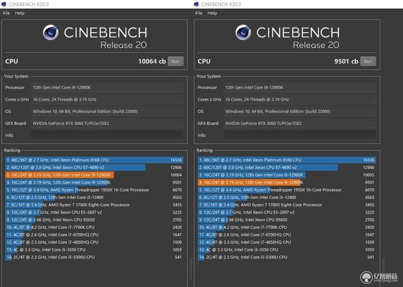Click the 10064 cb CPU score
The height and width of the screenshot is (287, 403).
(152, 61)
